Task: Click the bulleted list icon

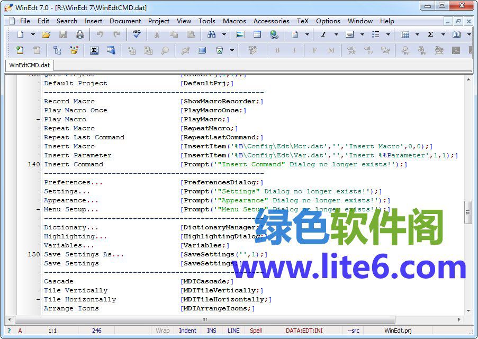Action: [376, 34]
